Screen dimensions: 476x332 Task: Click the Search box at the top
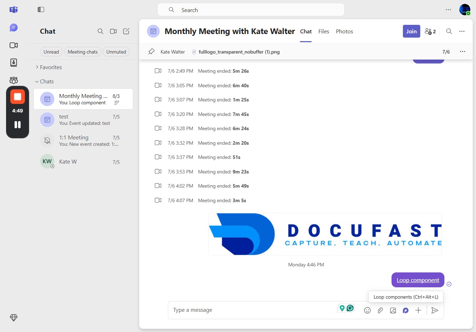tap(251, 10)
